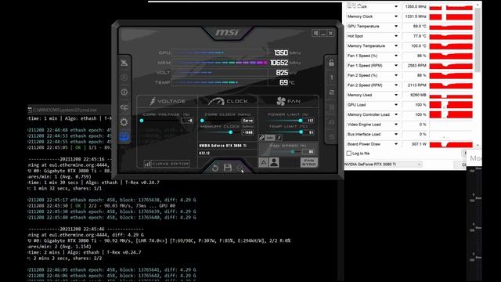Screen dimensions: 501x282
Task: Click the 10652 MHz MEM readout in Afterburner
Action: point(279,63)
